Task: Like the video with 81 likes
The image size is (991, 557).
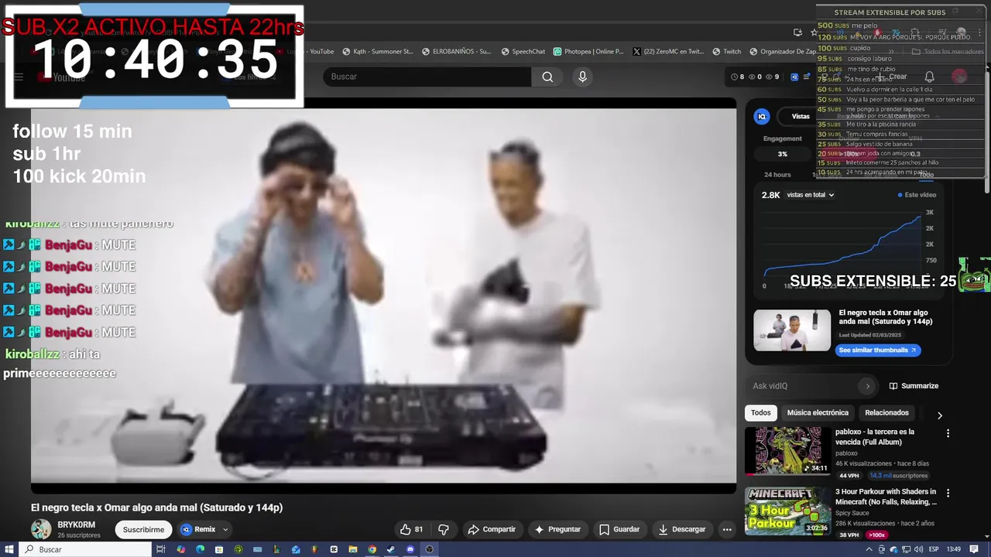Action: [411, 529]
